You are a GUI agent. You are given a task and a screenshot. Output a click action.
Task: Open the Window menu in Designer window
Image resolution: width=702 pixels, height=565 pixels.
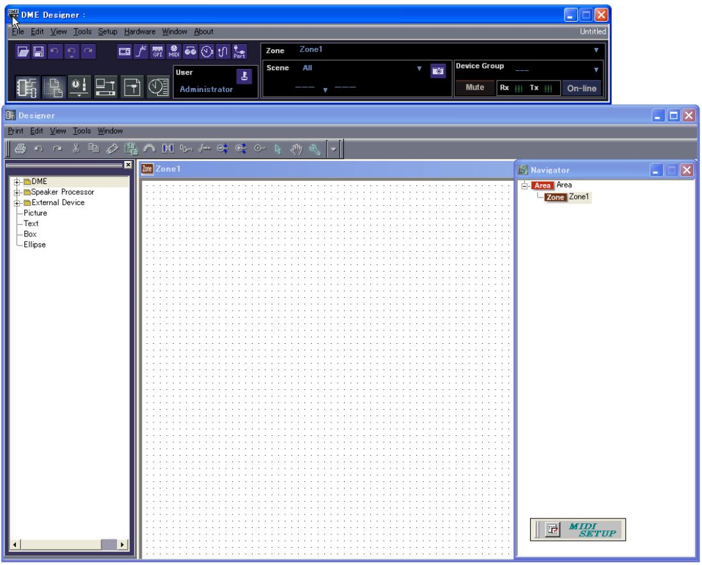tap(110, 131)
